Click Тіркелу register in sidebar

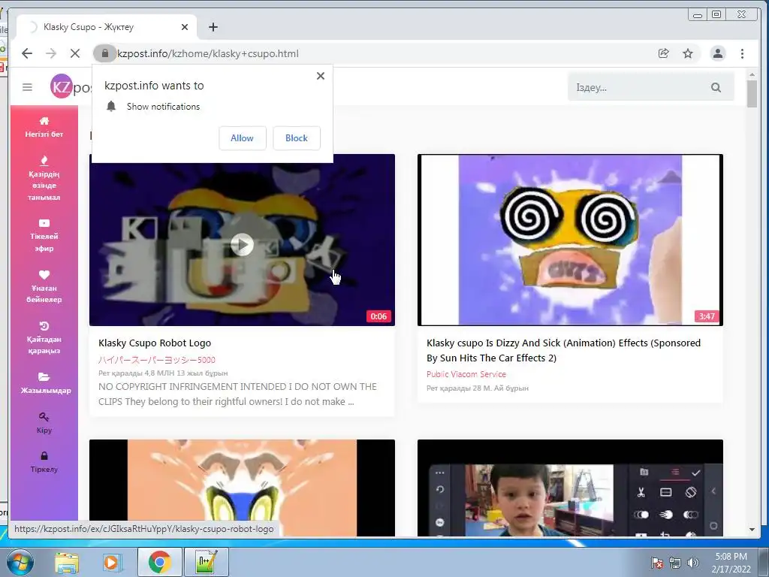pyautogui.click(x=44, y=462)
